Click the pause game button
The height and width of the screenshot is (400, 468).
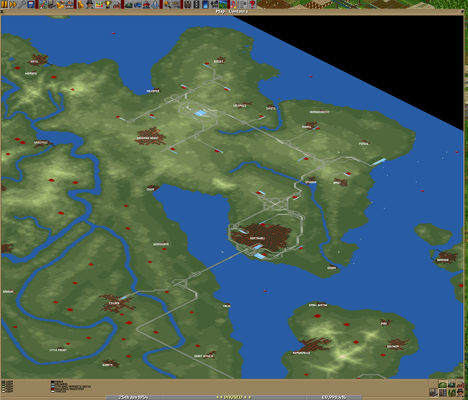pos(4,4)
